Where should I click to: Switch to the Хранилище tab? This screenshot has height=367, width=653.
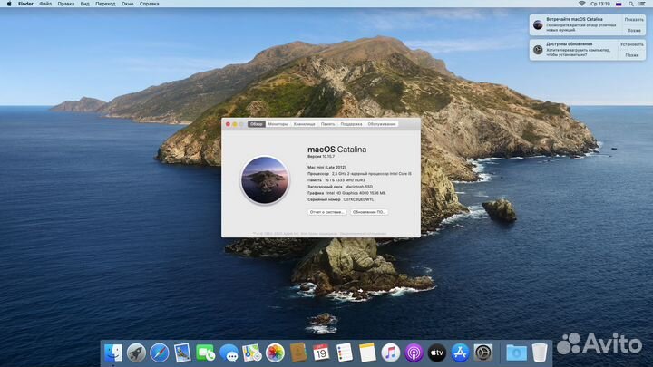click(305, 124)
